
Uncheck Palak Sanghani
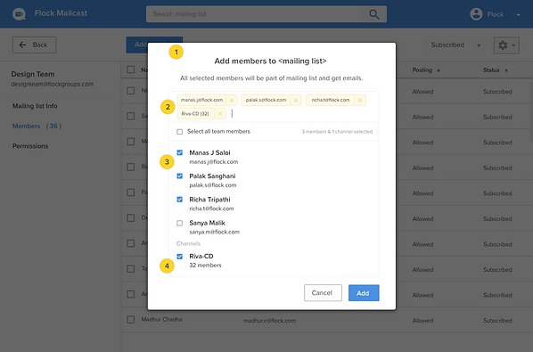(179, 176)
